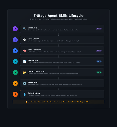
Task: Select the blue stage 2 number circle
Action: click(15, 51)
